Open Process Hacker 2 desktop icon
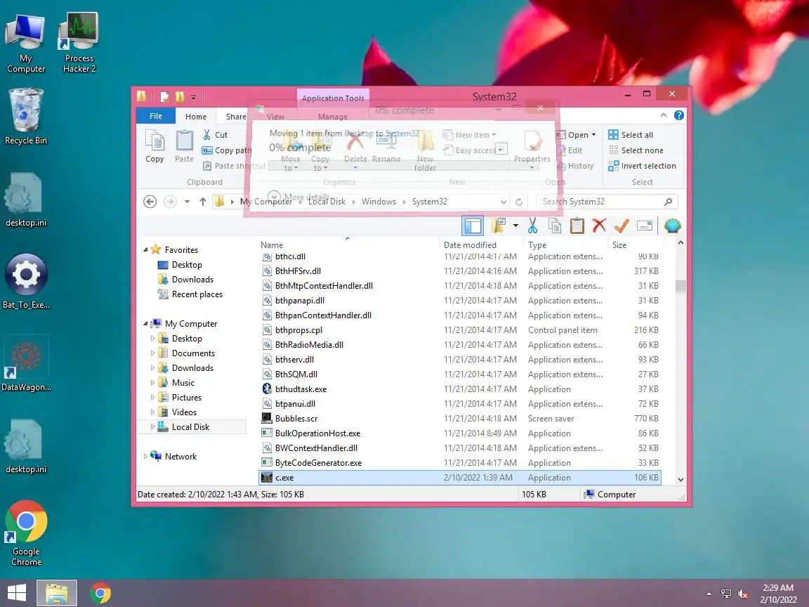 click(x=79, y=42)
